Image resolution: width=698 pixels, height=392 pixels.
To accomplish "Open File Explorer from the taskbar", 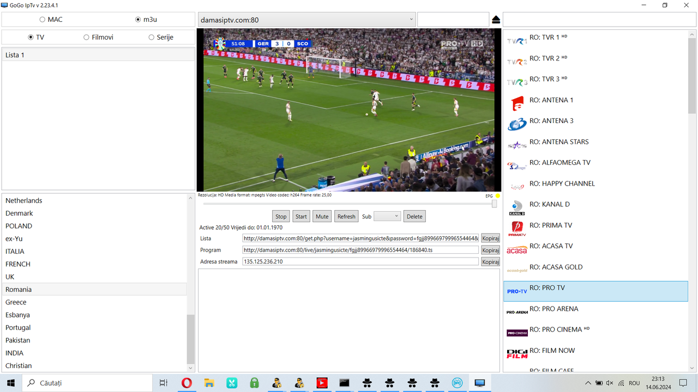I will pos(209,383).
